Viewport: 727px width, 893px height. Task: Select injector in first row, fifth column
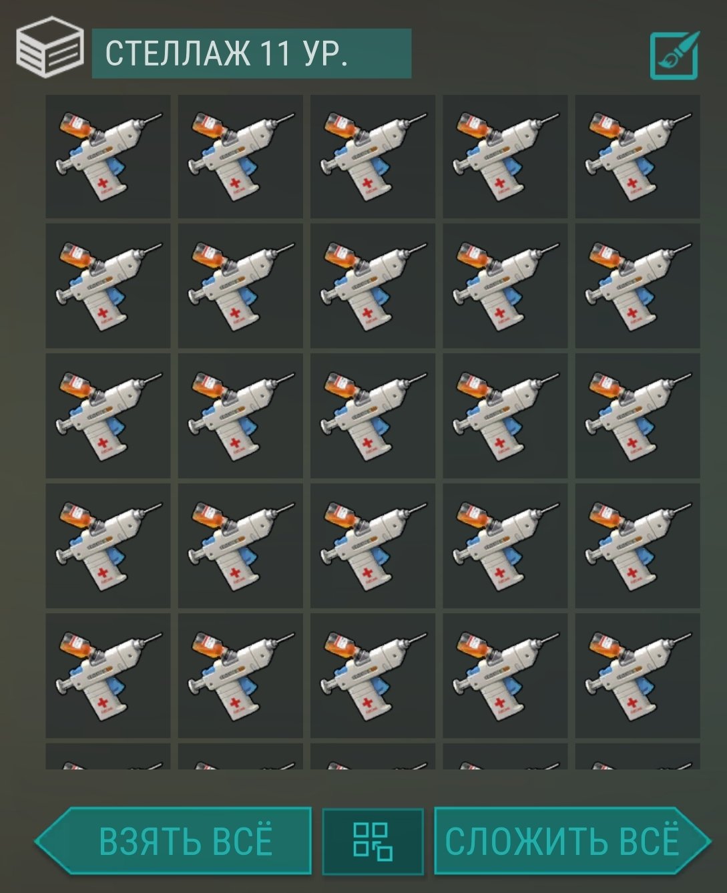(638, 156)
